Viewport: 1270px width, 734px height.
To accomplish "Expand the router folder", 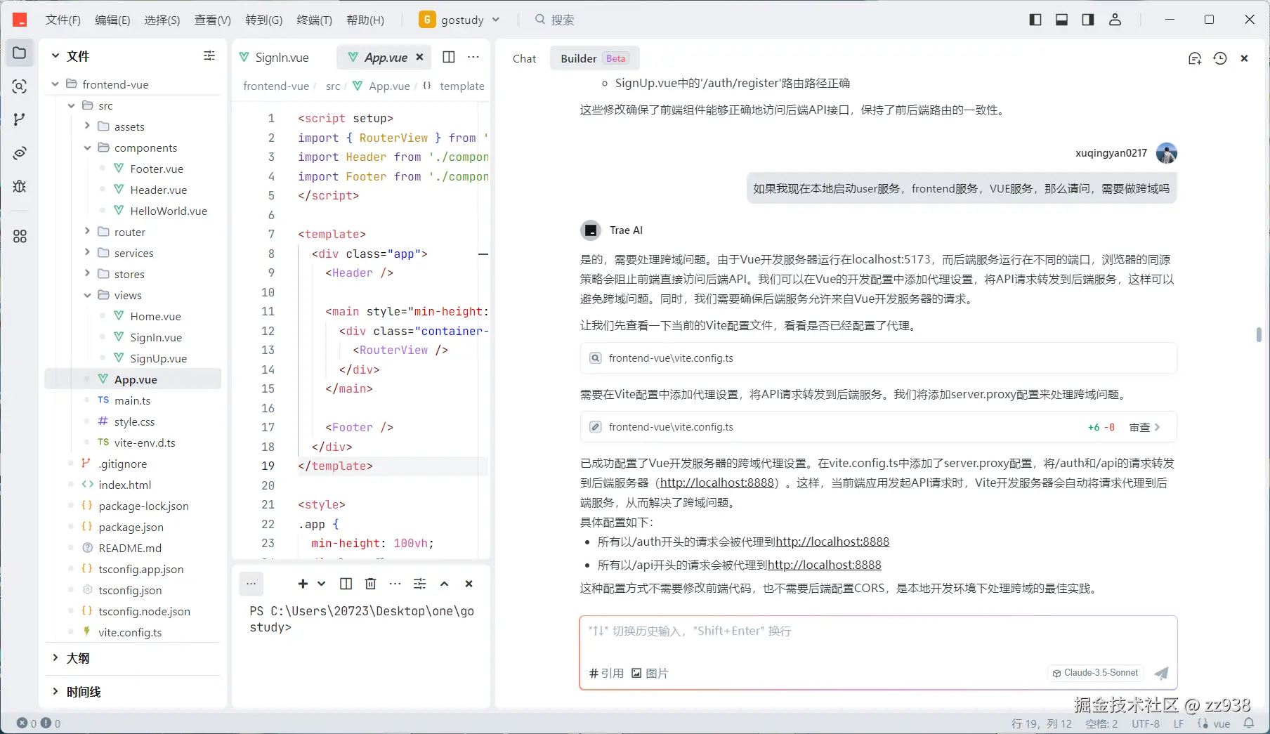I will (x=87, y=232).
